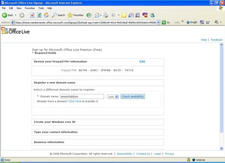
Task: Click the SnagIt window capture icon
Action: tap(202, 22)
